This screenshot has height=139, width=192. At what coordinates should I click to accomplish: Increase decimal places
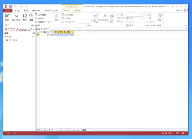(130, 22)
